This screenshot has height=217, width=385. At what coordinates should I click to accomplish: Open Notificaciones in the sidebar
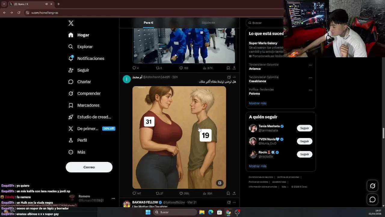86,58
